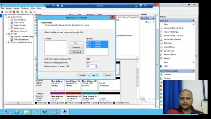
Task: Open the Action menu
Action: click(9, 8)
